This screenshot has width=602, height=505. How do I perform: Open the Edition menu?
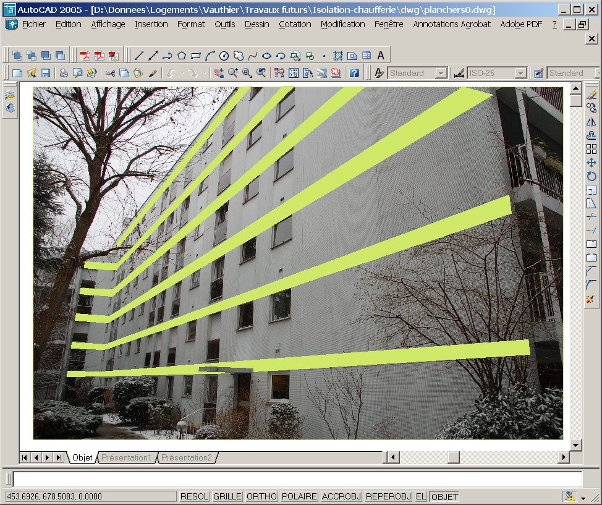pos(69,24)
